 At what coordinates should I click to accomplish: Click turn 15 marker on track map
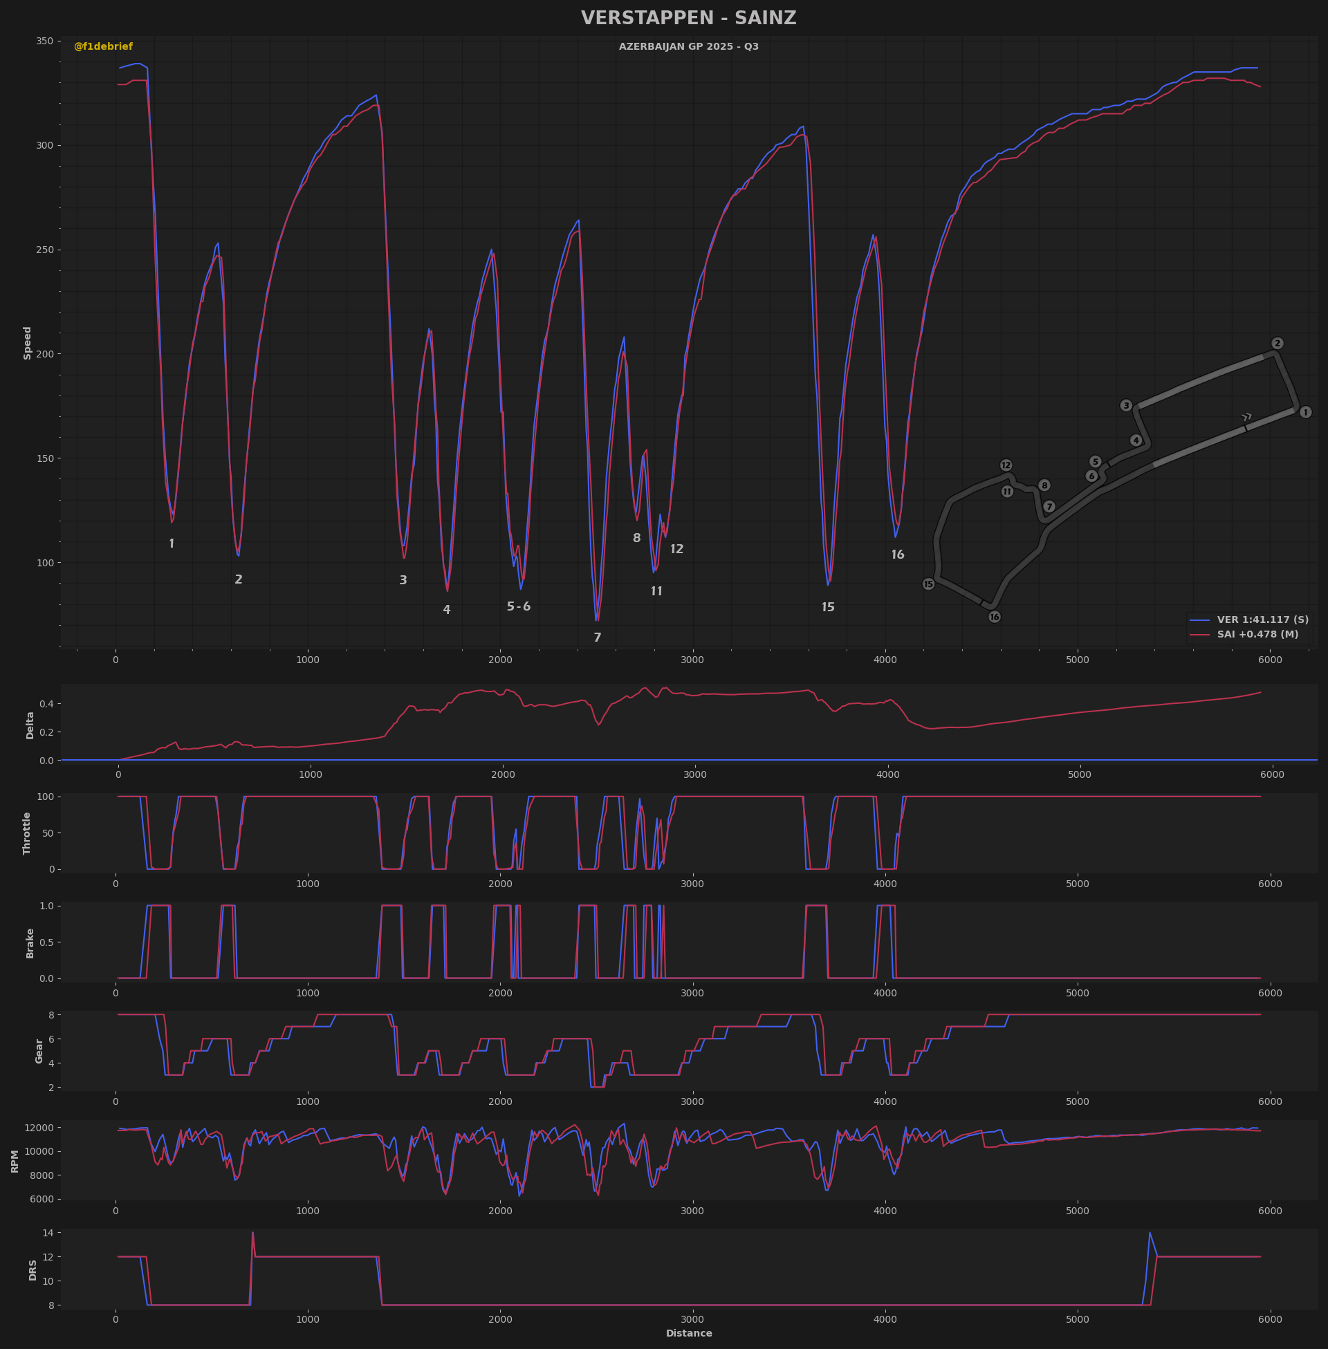928,584
